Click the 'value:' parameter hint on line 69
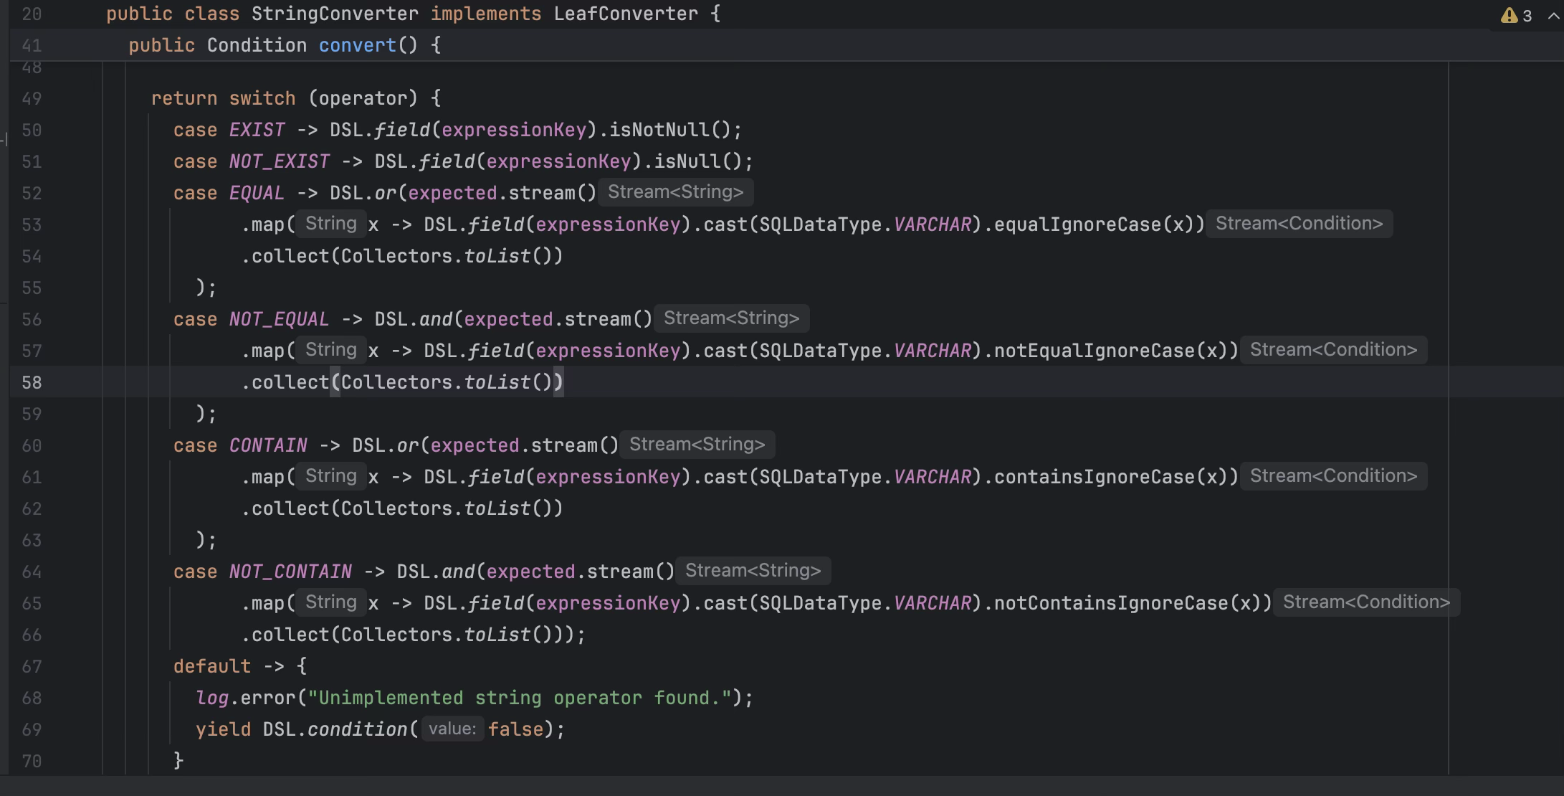This screenshot has height=796, width=1564. (452, 729)
